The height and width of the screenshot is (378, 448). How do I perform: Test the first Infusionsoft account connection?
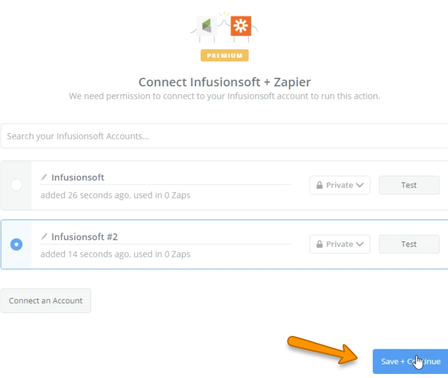(x=409, y=185)
